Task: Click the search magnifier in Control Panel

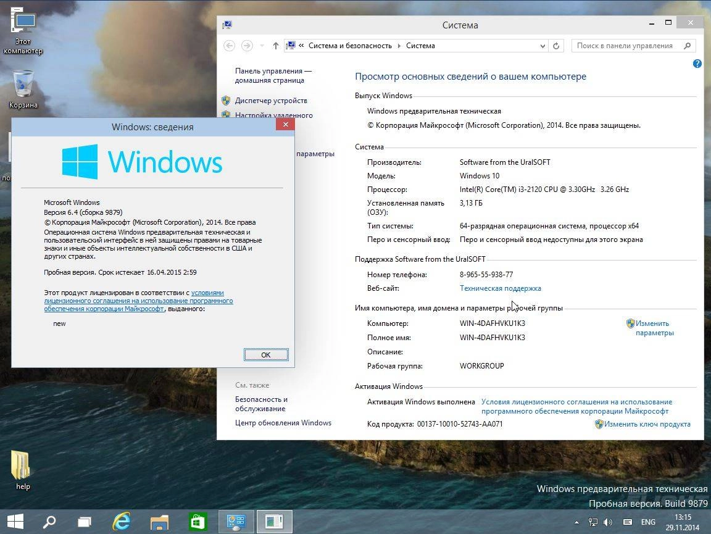Action: pyautogui.click(x=688, y=46)
